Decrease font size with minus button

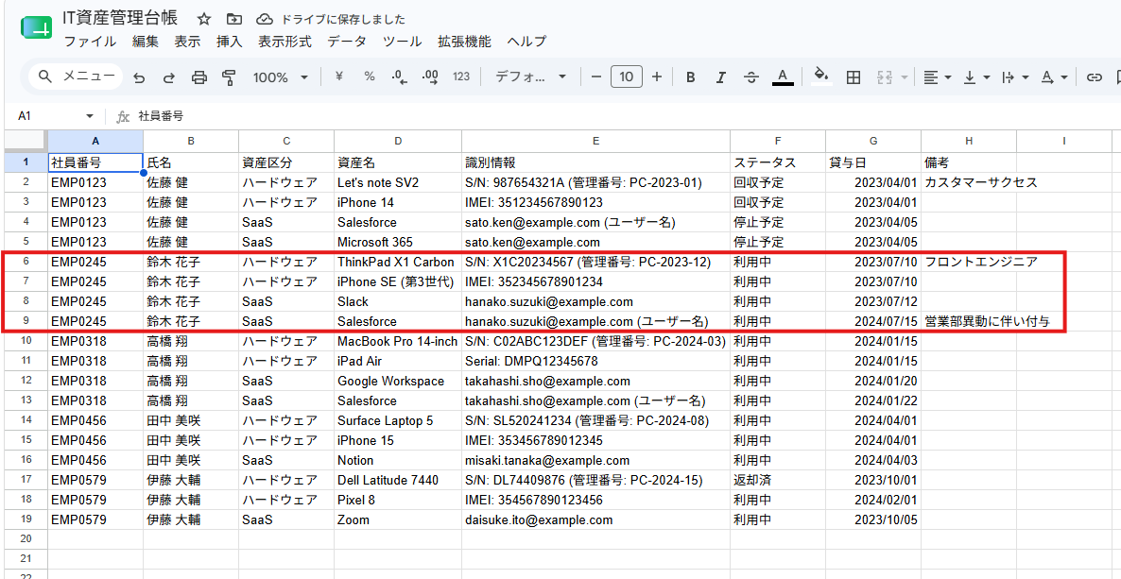click(x=596, y=77)
